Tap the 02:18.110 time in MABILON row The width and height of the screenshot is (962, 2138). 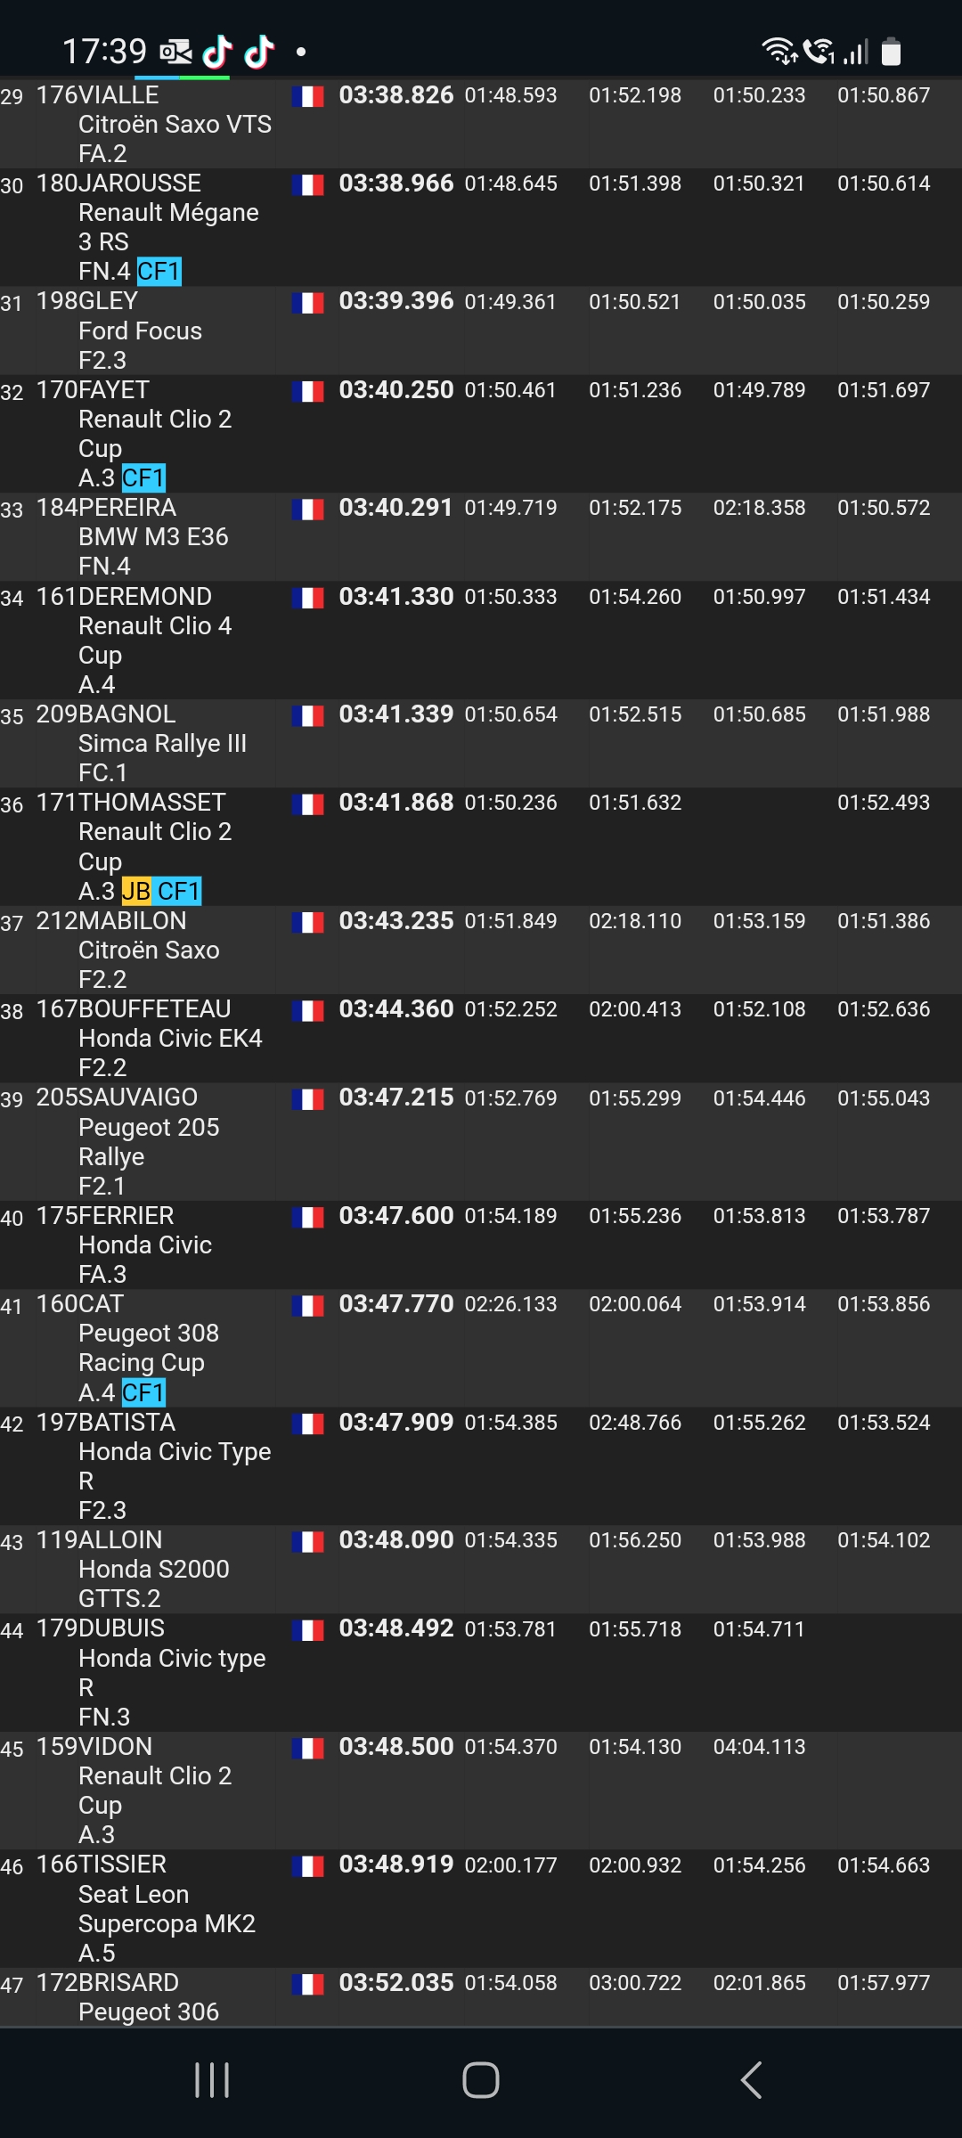[x=635, y=921]
